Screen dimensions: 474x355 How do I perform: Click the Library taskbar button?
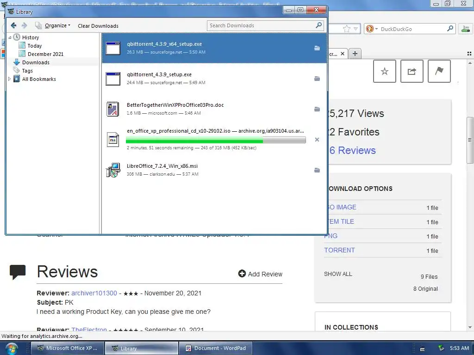(142, 348)
